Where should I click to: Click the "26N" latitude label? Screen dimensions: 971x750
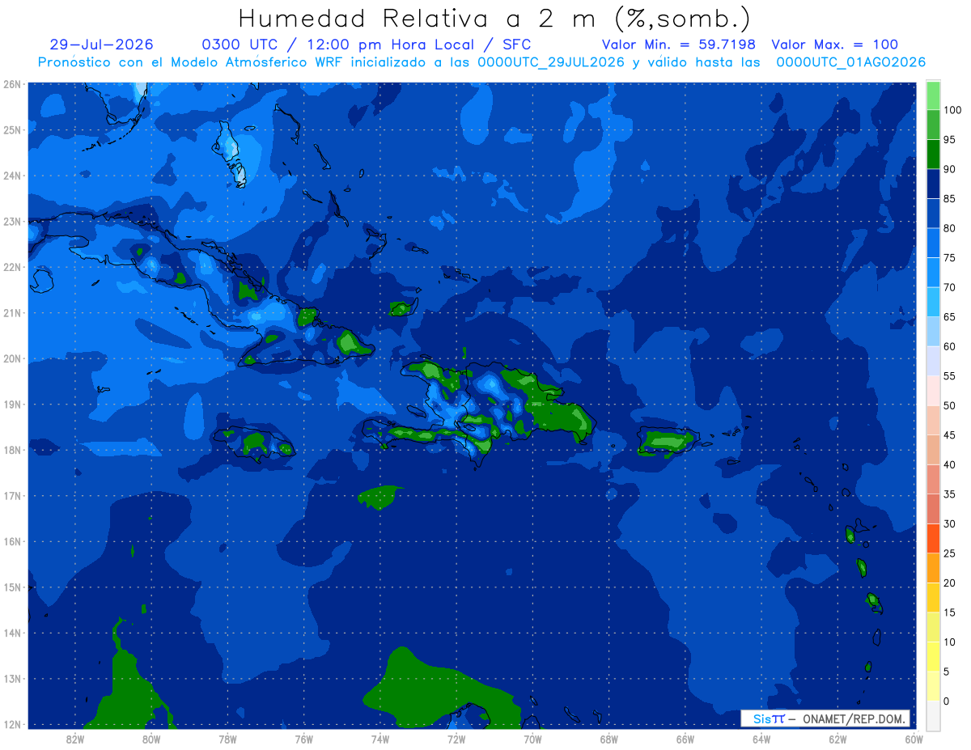click(x=11, y=84)
